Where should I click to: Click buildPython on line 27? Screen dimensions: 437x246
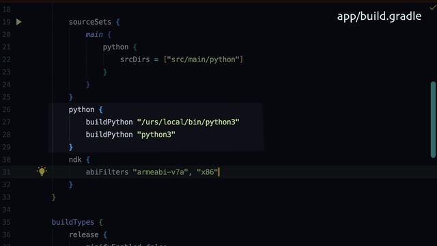(109, 122)
